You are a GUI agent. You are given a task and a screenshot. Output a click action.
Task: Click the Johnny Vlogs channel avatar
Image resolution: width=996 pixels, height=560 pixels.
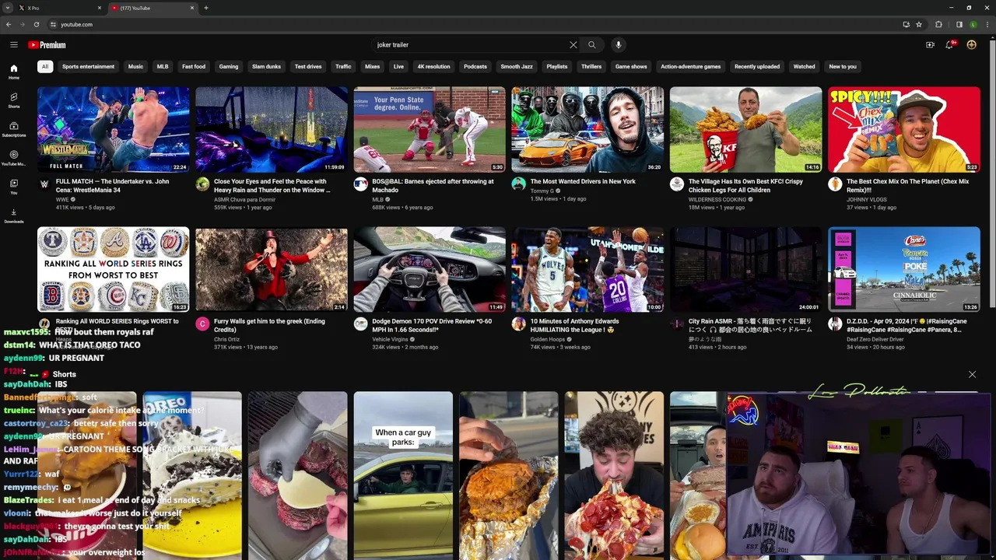pos(835,184)
